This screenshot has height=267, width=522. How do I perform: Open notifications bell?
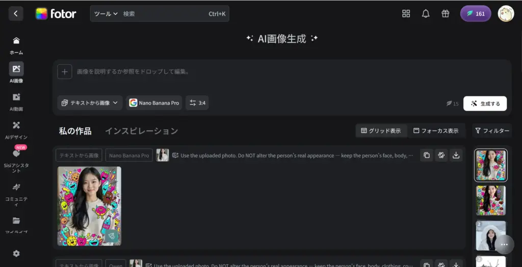[426, 14]
